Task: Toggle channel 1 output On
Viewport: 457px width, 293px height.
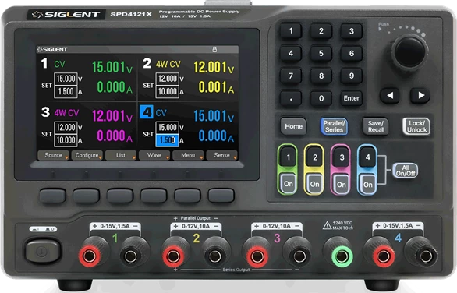Action: point(289,184)
